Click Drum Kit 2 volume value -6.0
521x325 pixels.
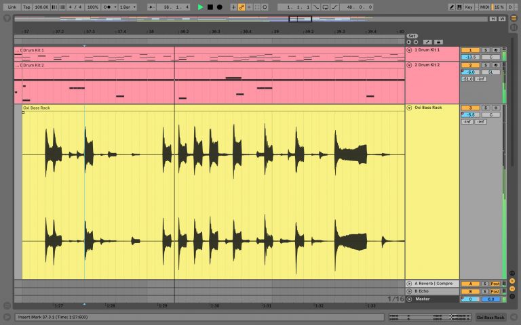(x=471, y=72)
